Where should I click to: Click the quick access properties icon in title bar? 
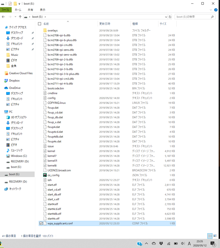10,4
